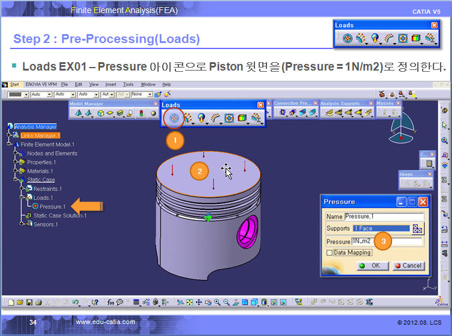Open the Insert menu
Screen dimensions: 452x336
pos(111,85)
